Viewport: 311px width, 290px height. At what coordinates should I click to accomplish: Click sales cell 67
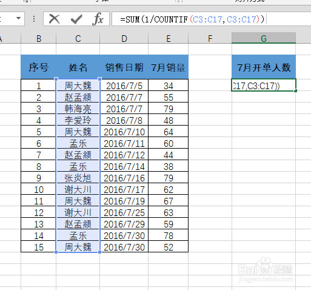tap(169, 200)
